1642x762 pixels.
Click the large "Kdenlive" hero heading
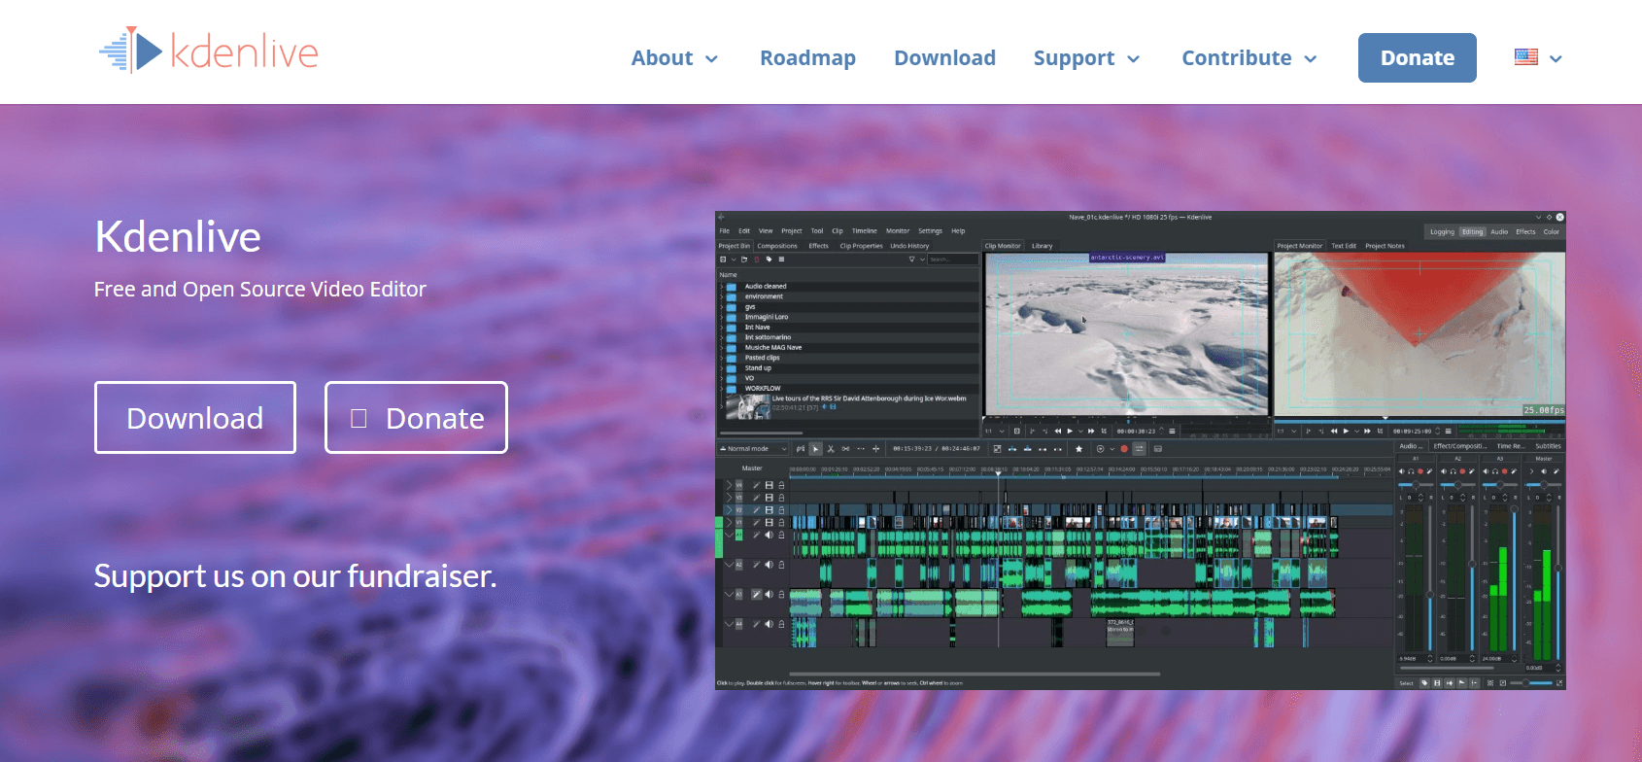(178, 236)
